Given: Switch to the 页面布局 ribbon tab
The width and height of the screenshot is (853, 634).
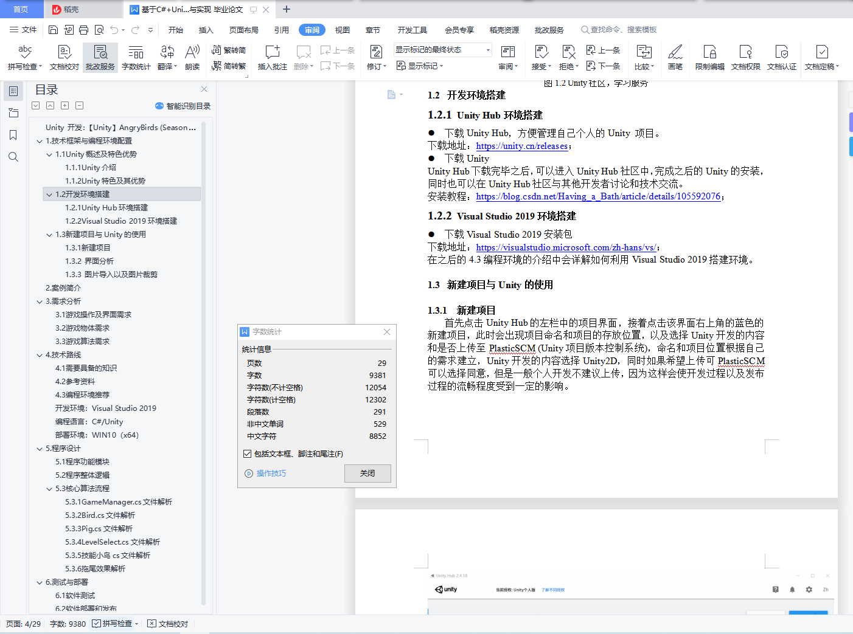Looking at the screenshot, I should pyautogui.click(x=244, y=30).
